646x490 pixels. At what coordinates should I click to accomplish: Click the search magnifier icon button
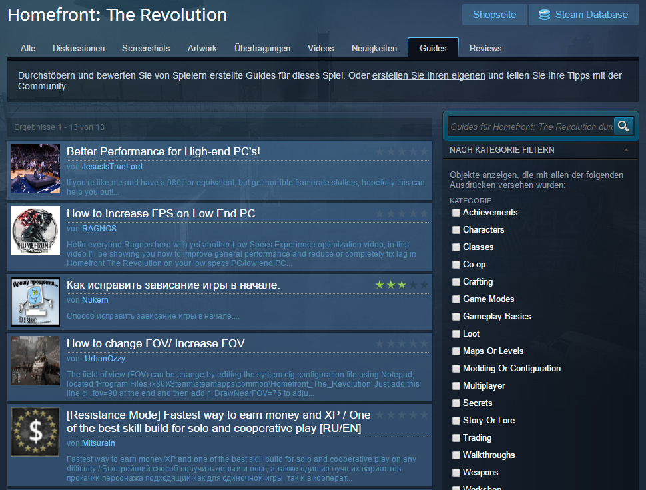point(623,126)
